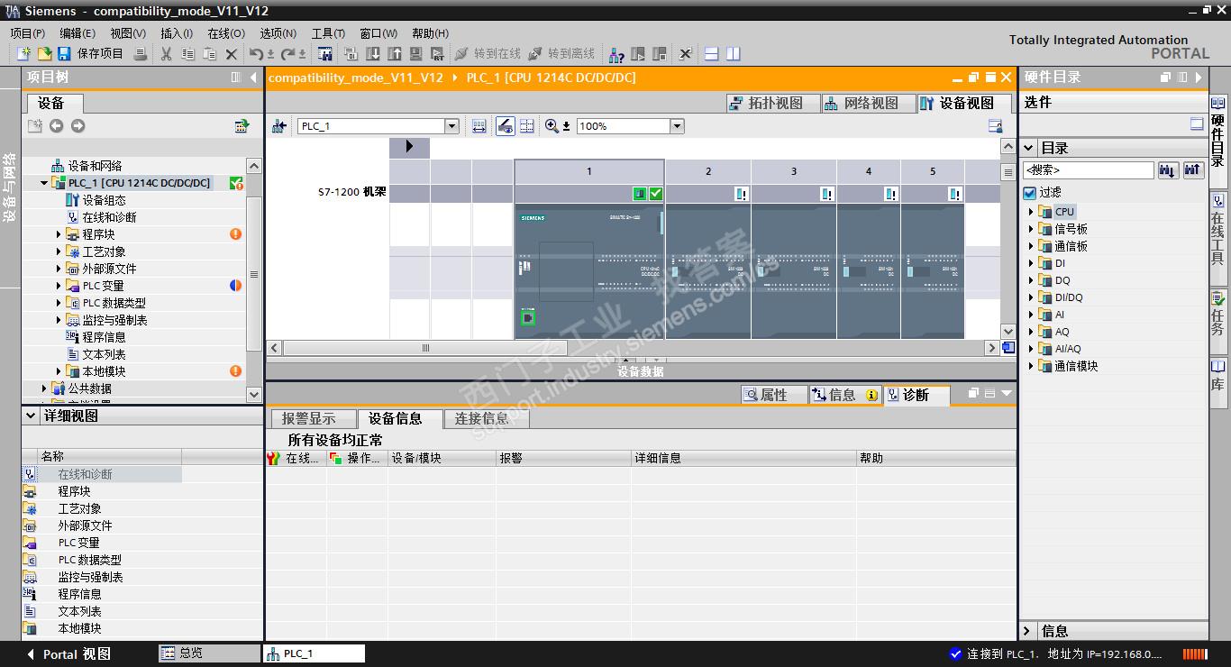Split editor space horizontally icon
The image size is (1231, 667).
click(x=711, y=54)
